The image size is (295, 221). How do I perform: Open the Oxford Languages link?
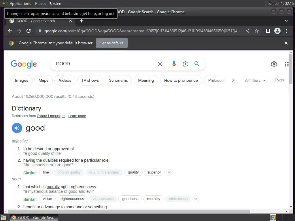pos(51,116)
